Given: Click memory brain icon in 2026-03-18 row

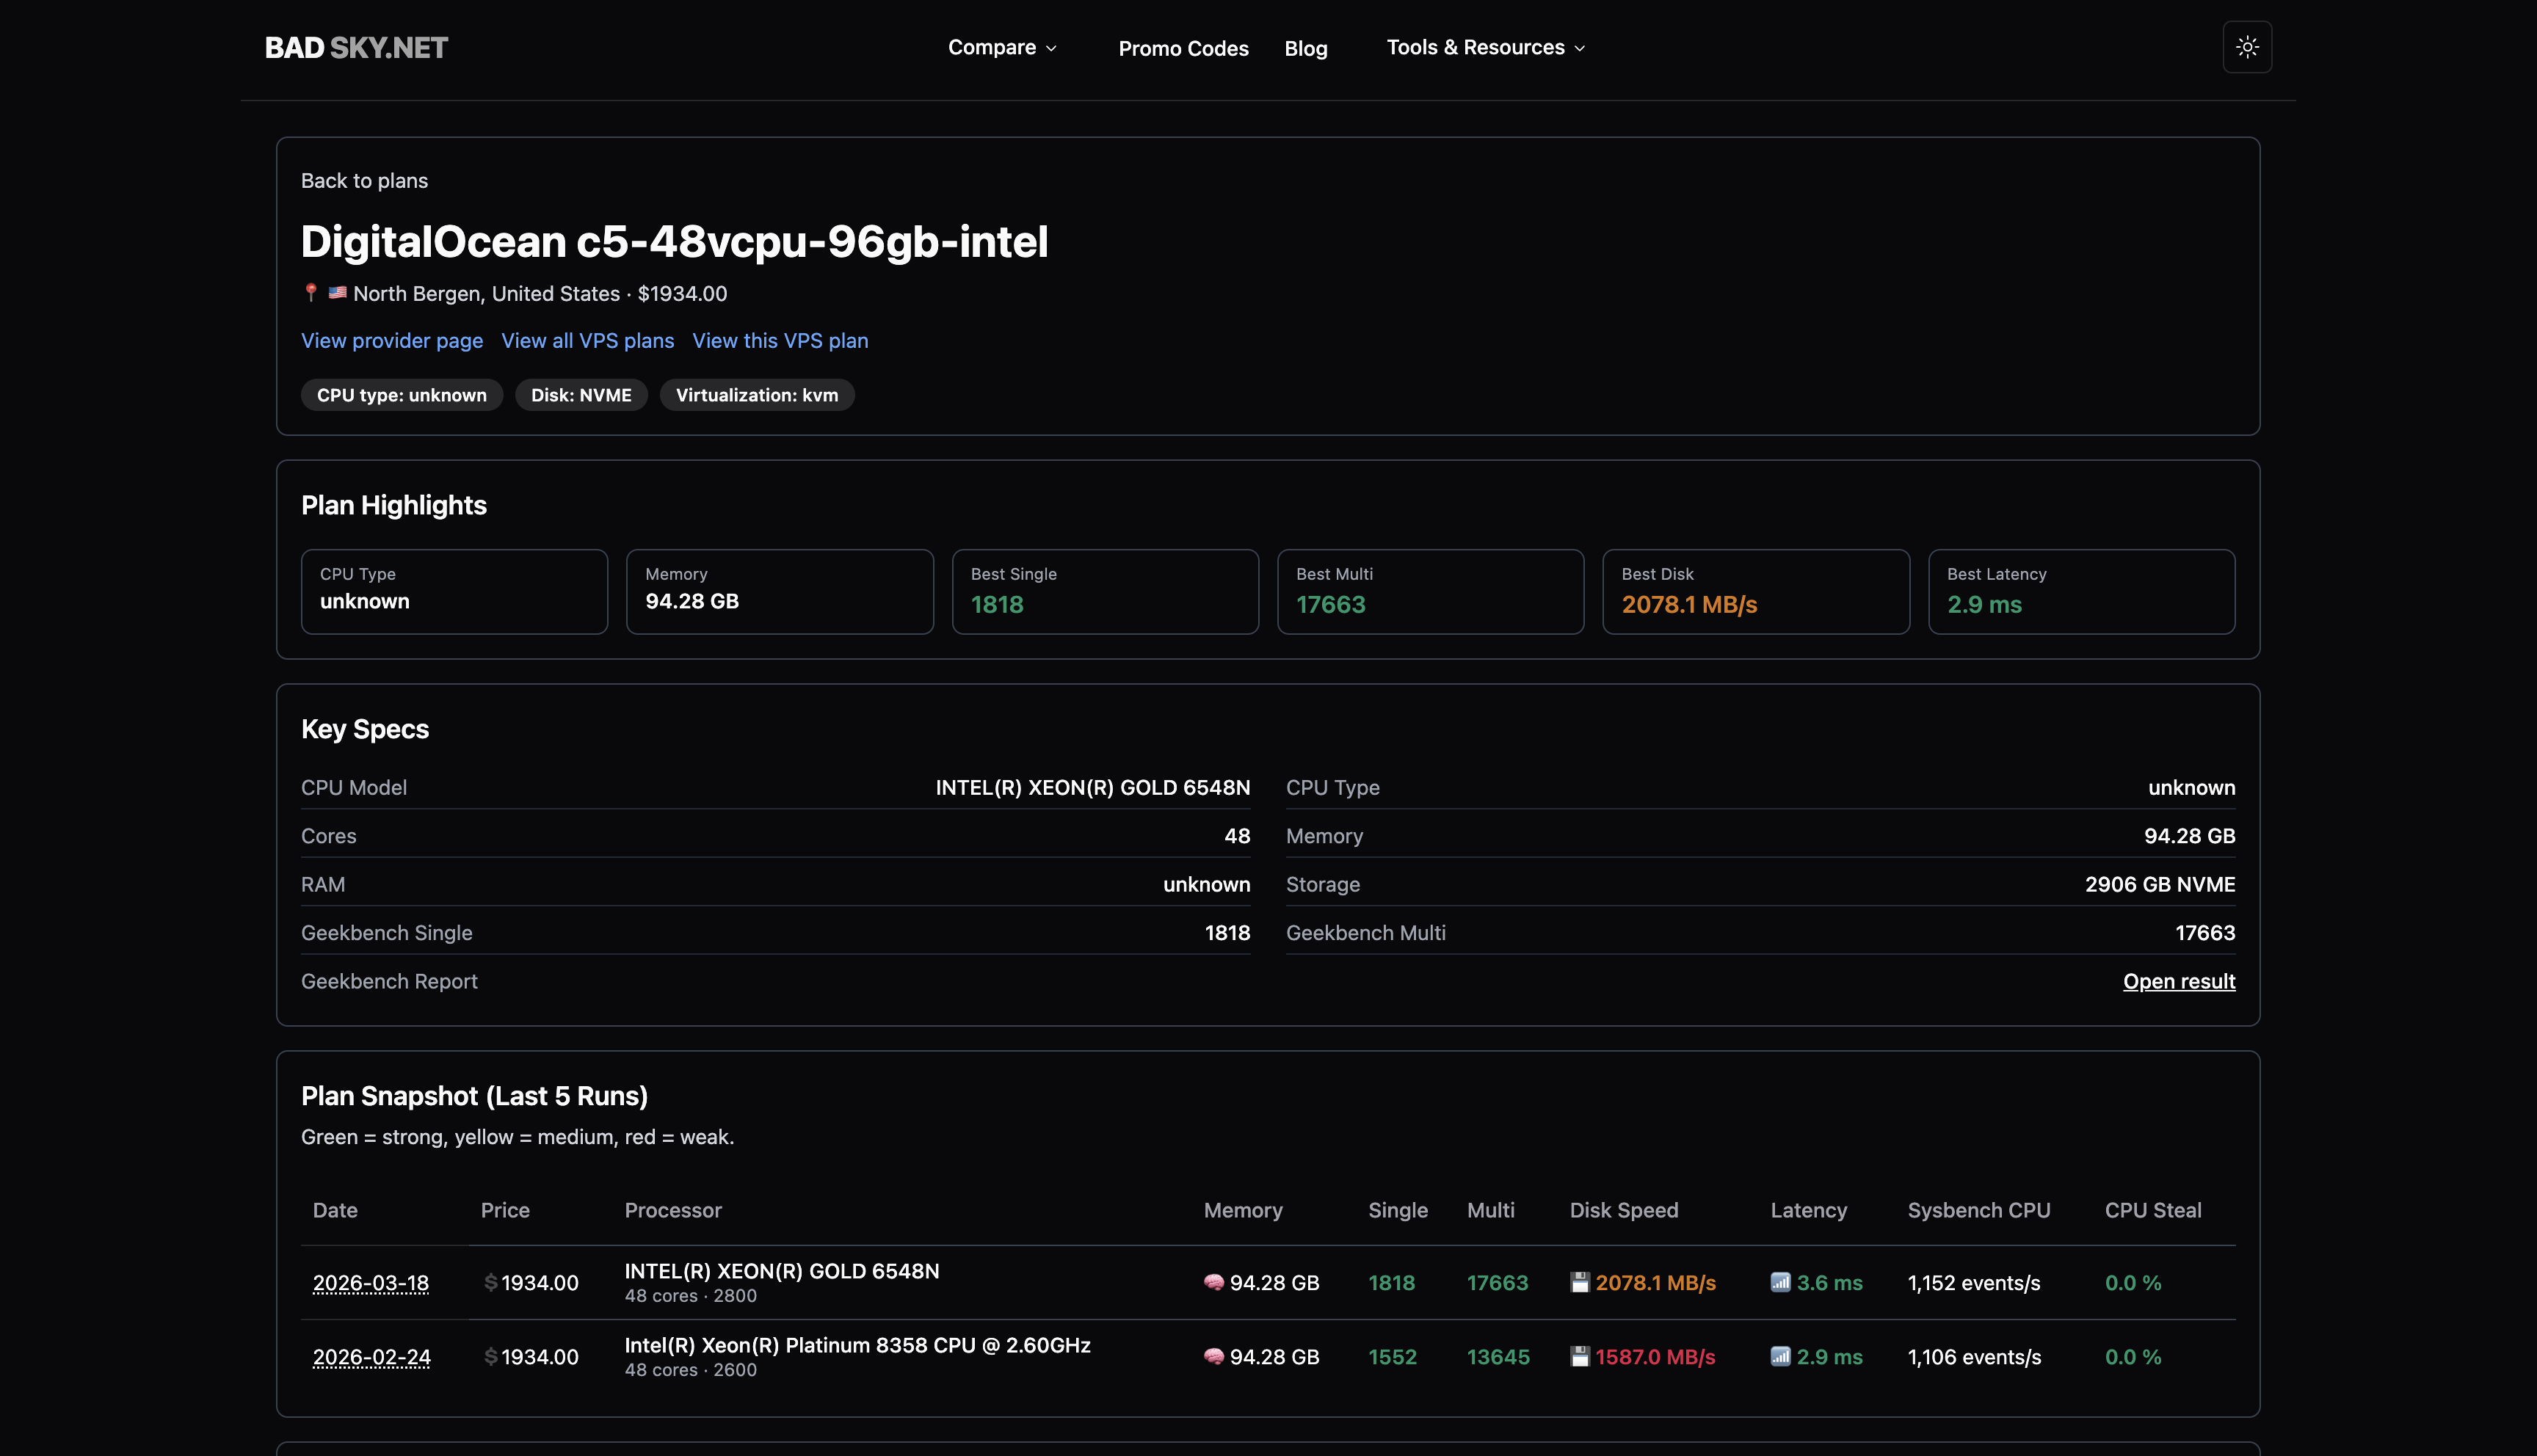Looking at the screenshot, I should [x=1213, y=1282].
